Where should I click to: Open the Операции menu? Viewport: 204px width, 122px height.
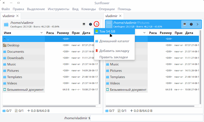[x=107, y=9]
